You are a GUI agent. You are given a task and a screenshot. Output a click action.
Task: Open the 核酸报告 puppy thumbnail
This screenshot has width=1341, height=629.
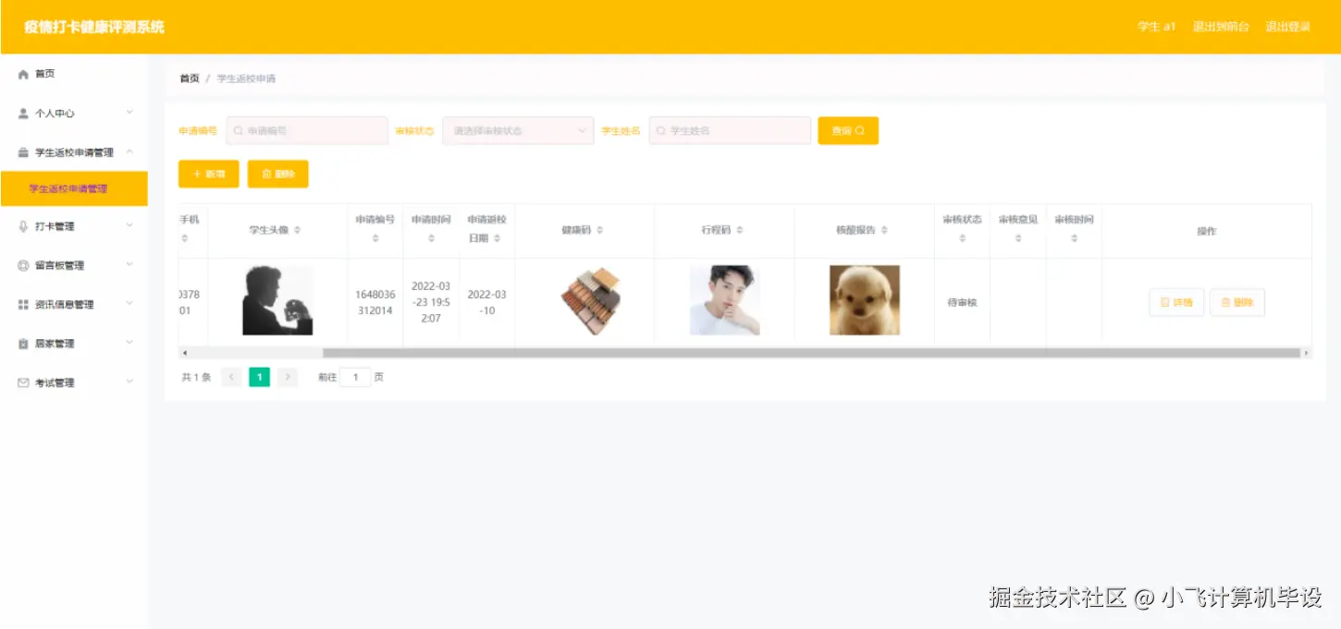865,301
